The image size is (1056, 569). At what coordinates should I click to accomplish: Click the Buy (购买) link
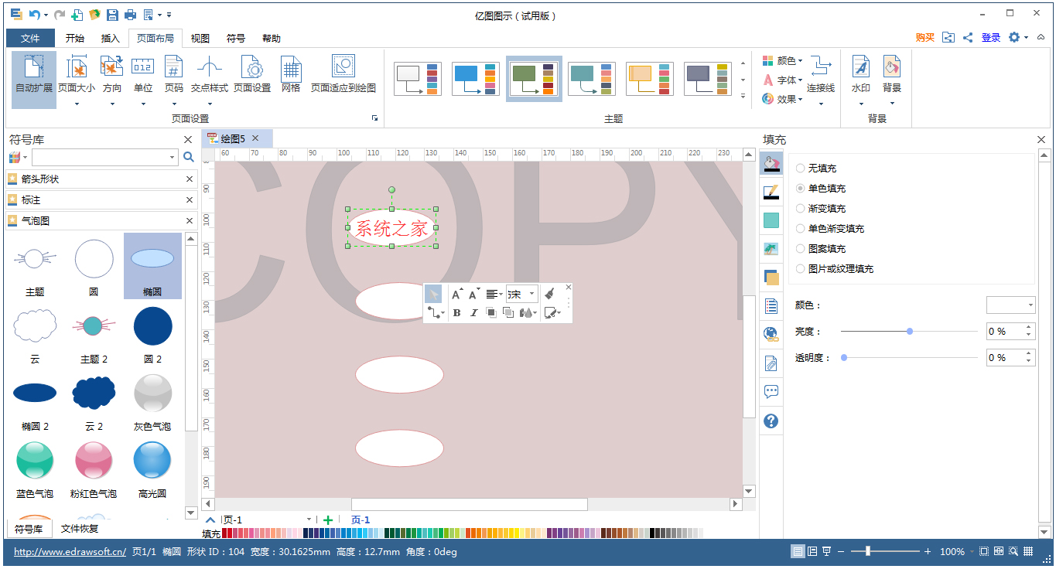pos(924,37)
